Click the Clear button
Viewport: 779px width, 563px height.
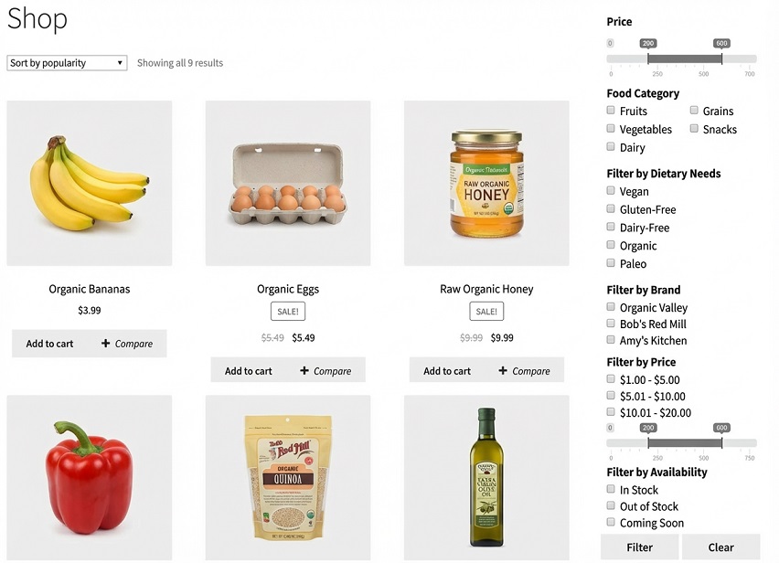coord(721,547)
